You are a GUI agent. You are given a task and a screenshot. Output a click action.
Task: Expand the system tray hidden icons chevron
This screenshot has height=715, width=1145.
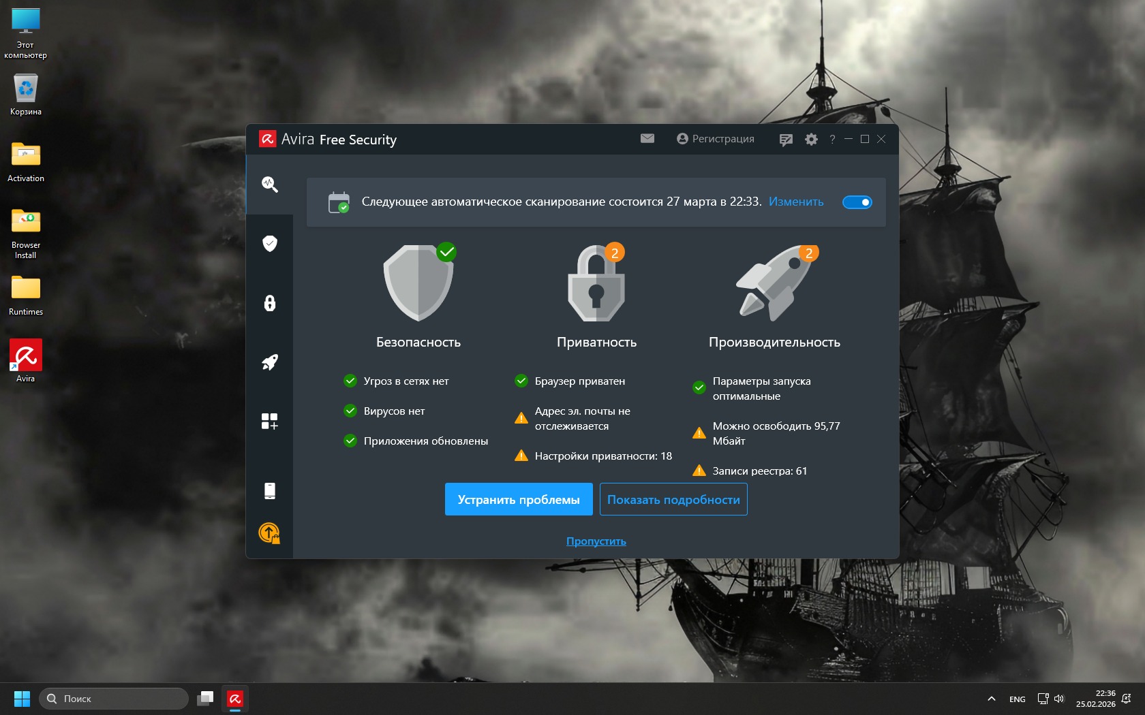991,699
